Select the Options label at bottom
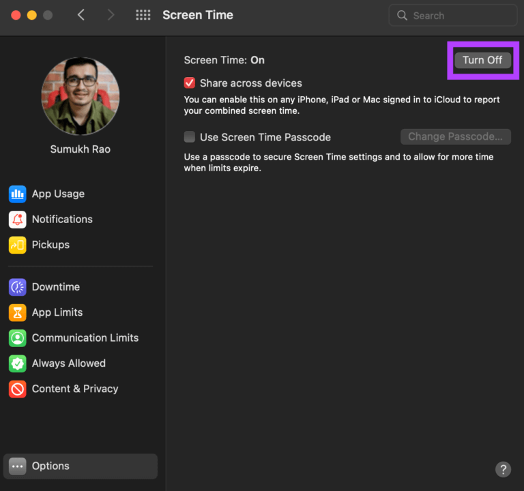Screen dimensions: 524x491 point(50,466)
